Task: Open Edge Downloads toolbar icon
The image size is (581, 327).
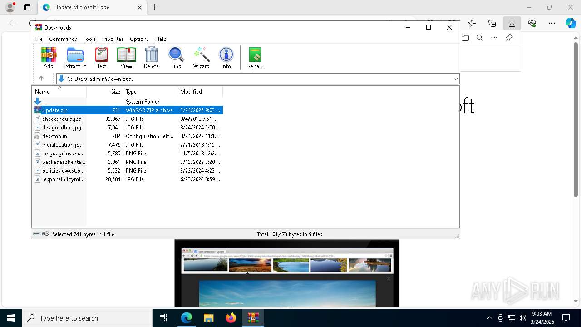Action: point(512,23)
